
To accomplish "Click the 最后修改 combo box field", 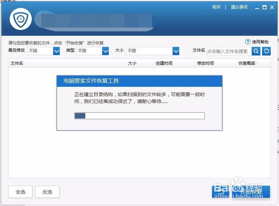I will point(44,51).
